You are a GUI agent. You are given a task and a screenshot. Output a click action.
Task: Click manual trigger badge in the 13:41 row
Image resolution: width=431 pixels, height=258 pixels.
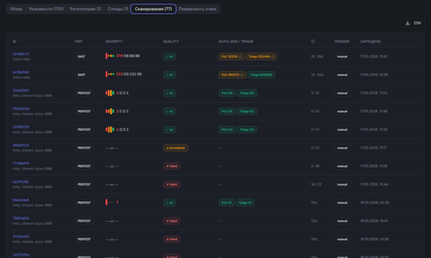[342, 57]
